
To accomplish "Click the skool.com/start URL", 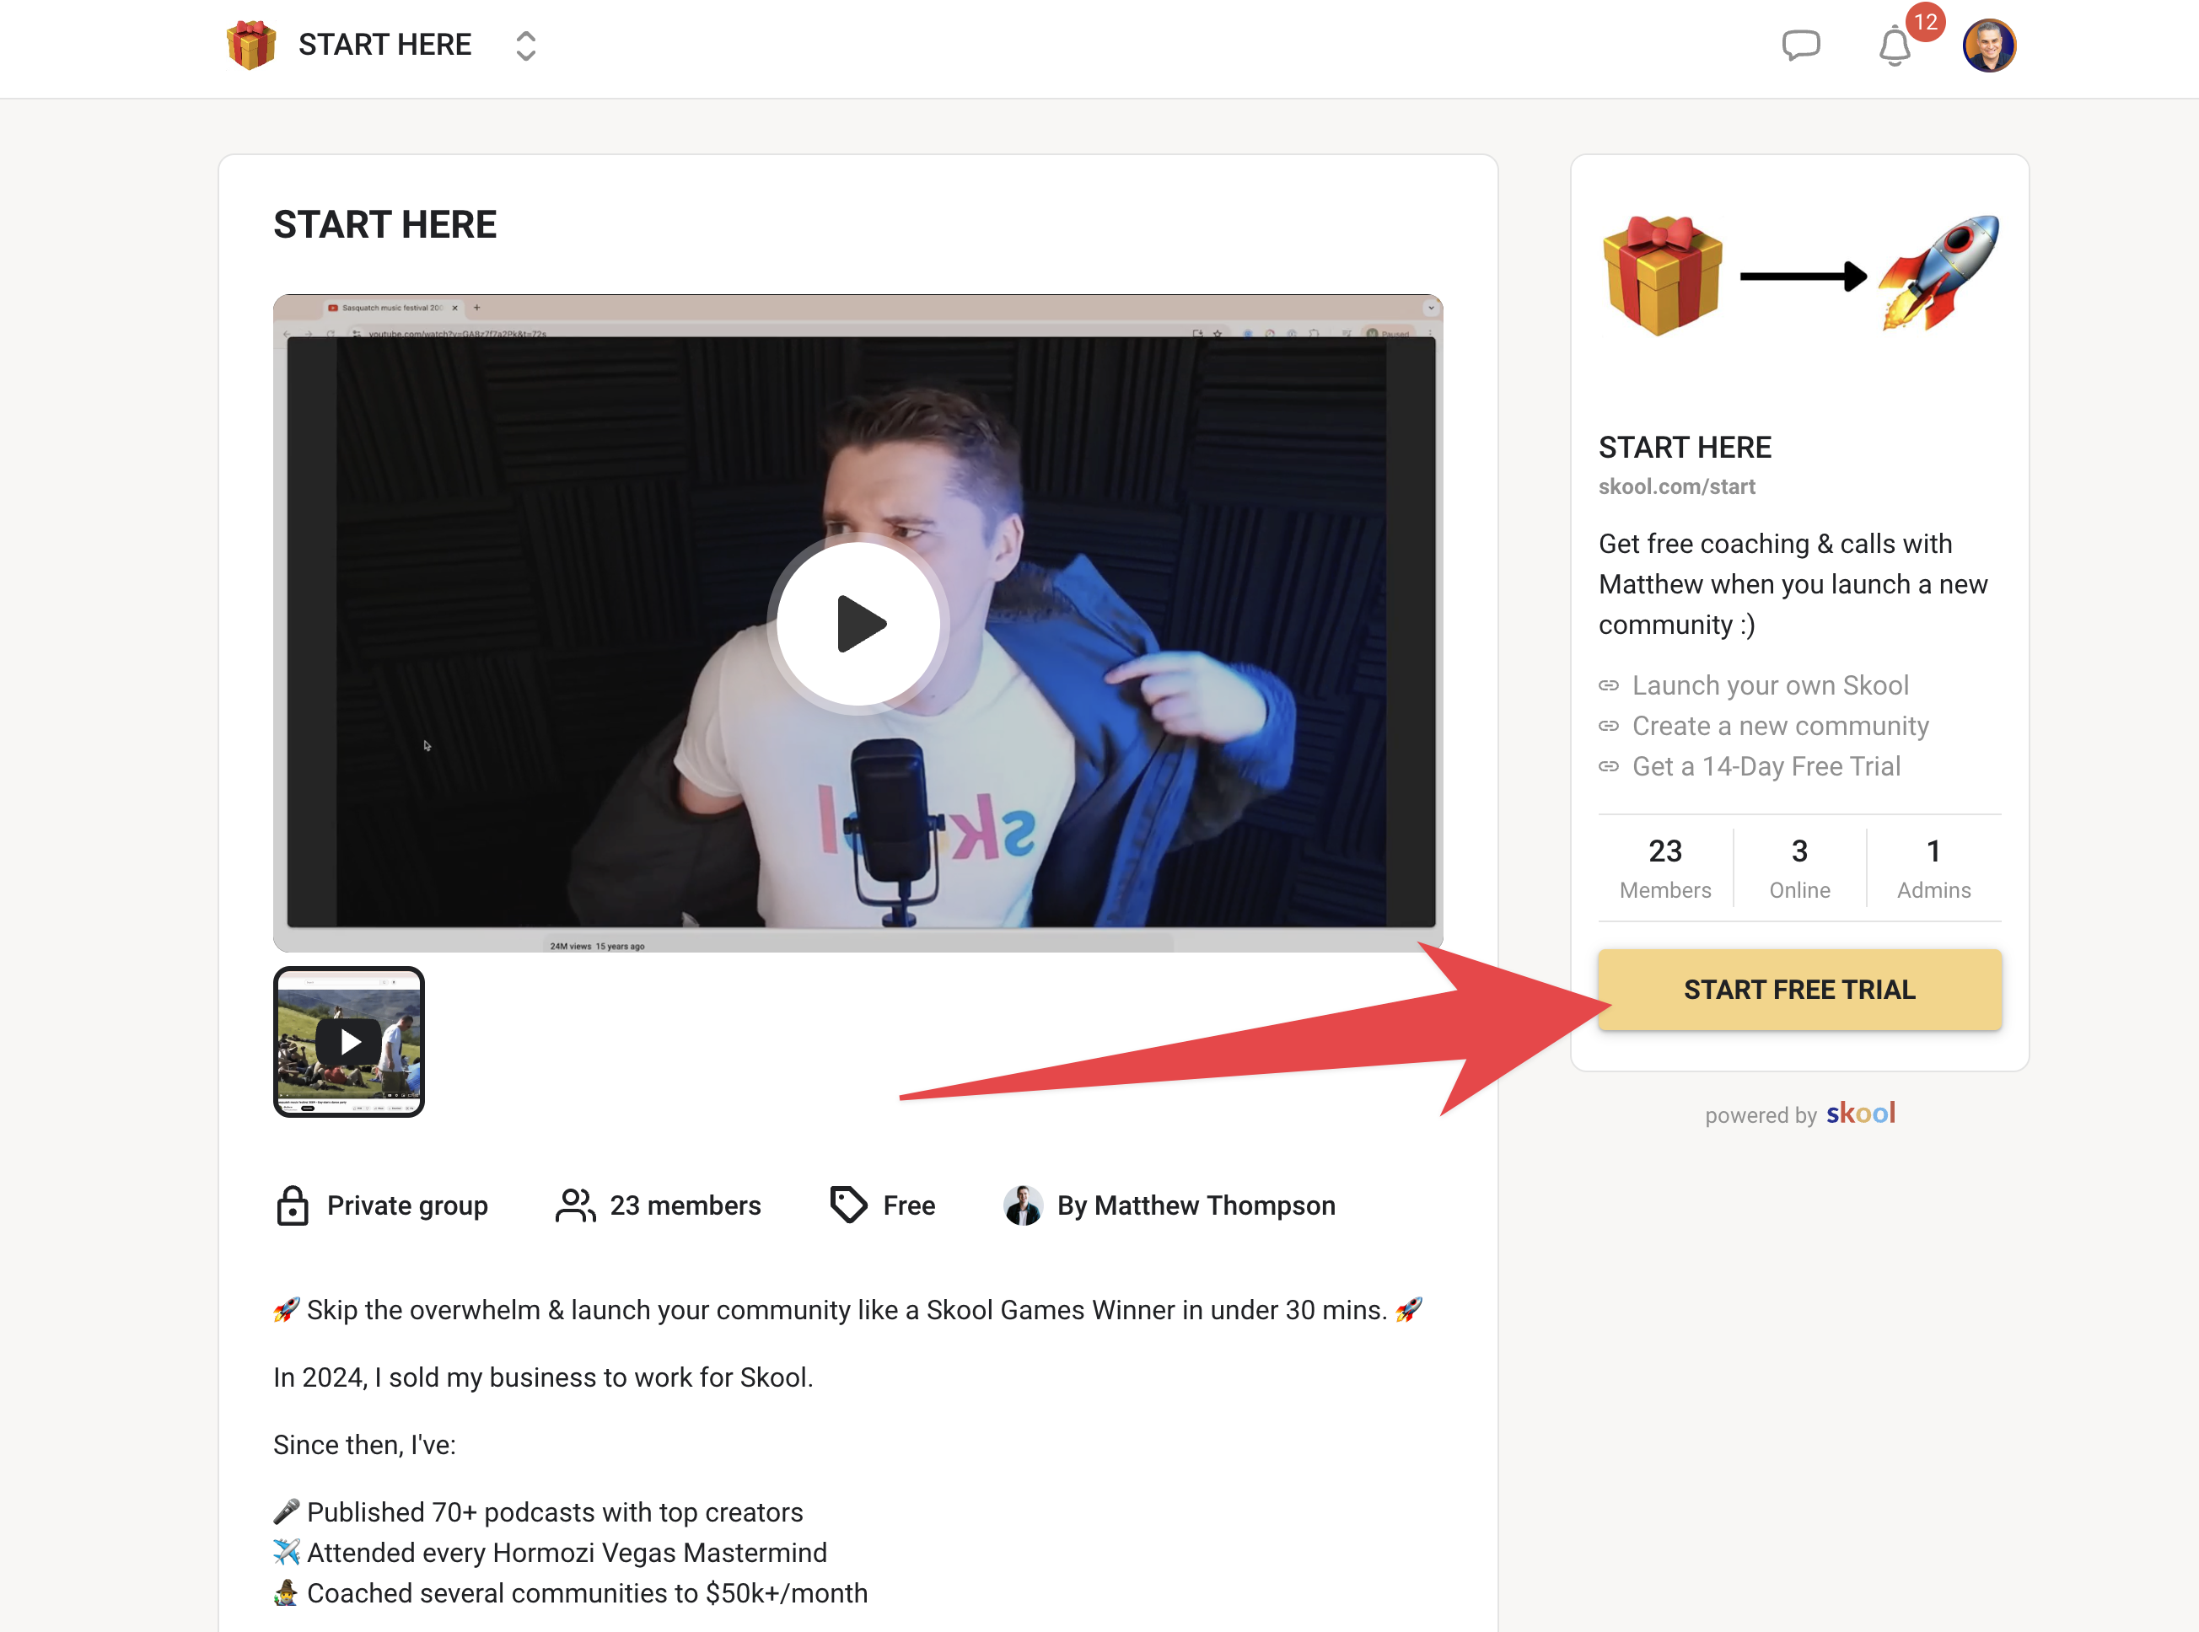I will tap(1676, 486).
